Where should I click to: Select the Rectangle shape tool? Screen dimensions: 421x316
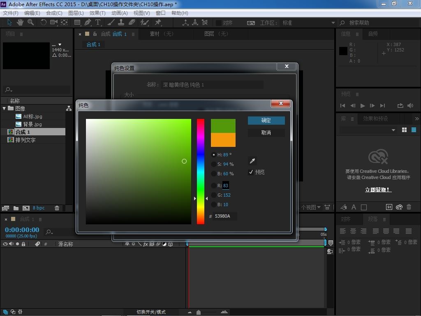click(x=77, y=23)
